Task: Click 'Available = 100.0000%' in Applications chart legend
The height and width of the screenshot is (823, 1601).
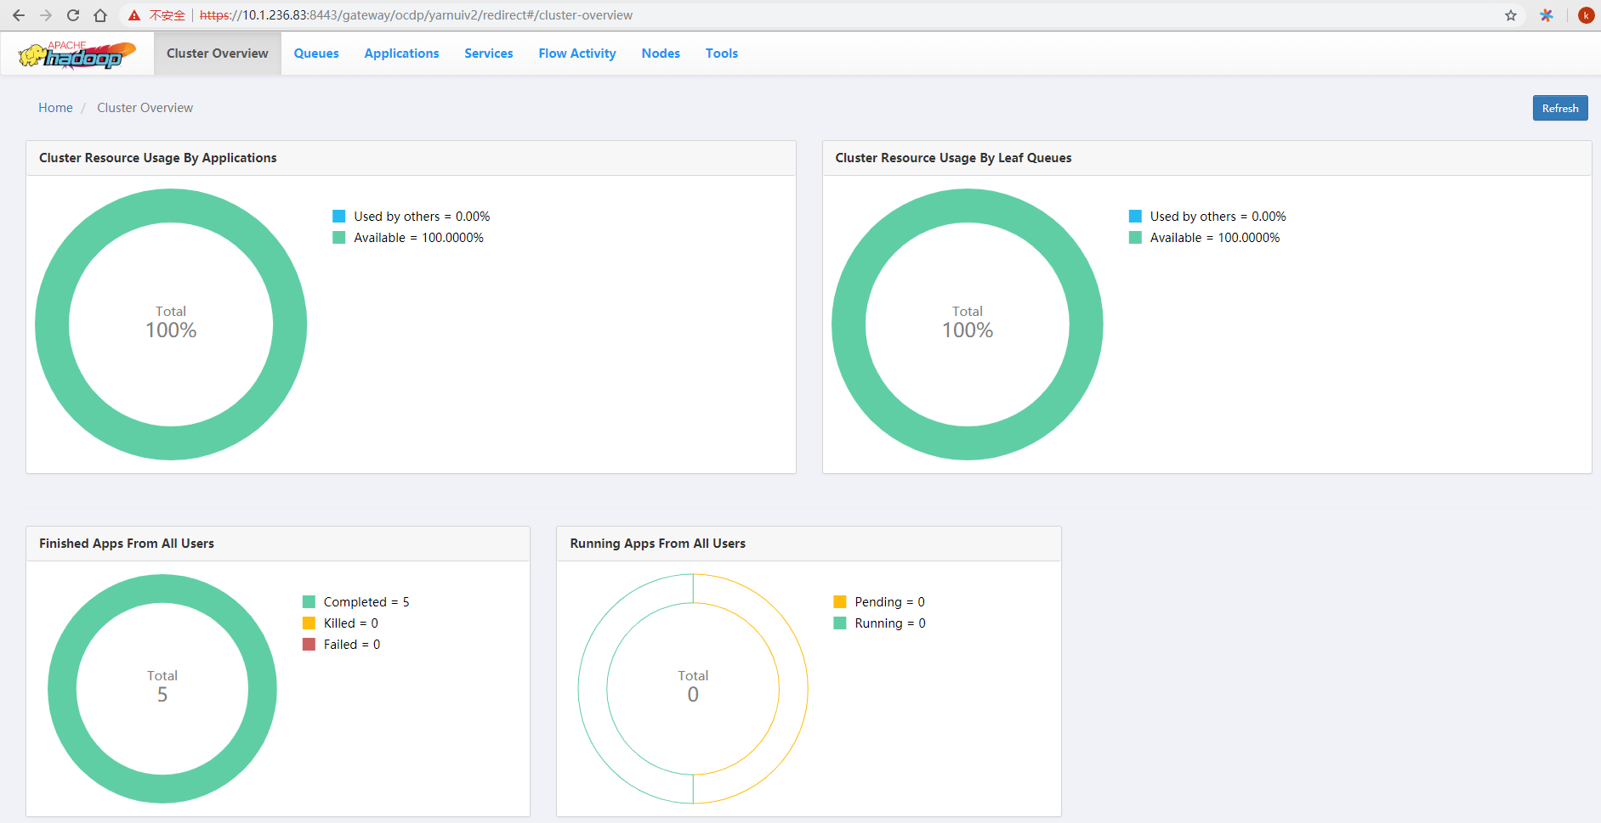Action: pyautogui.click(x=418, y=238)
